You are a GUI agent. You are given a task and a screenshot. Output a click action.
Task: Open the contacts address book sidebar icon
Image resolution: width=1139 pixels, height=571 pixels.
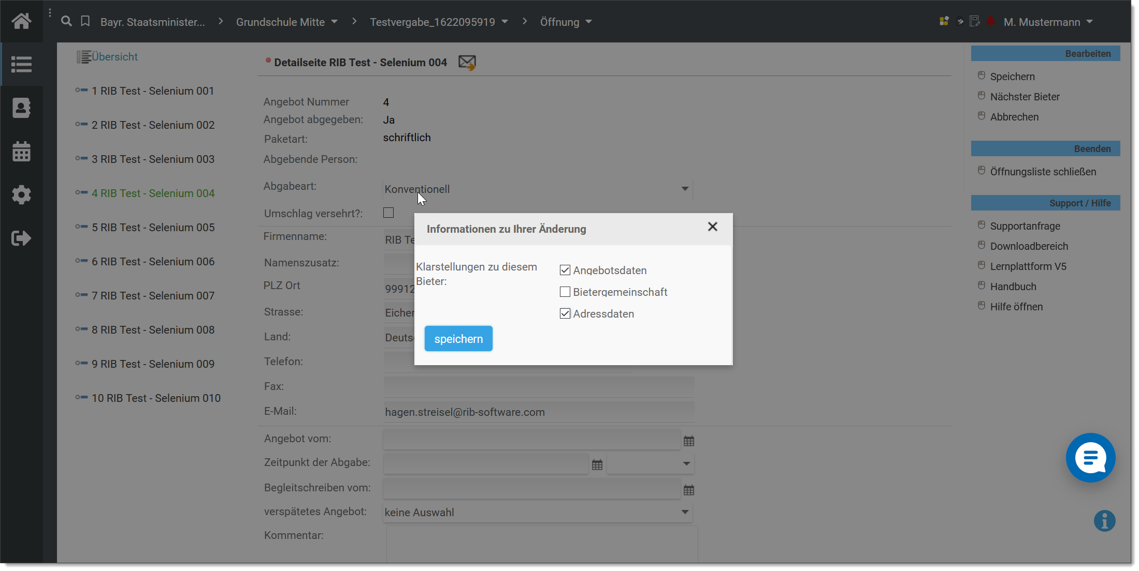[21, 108]
